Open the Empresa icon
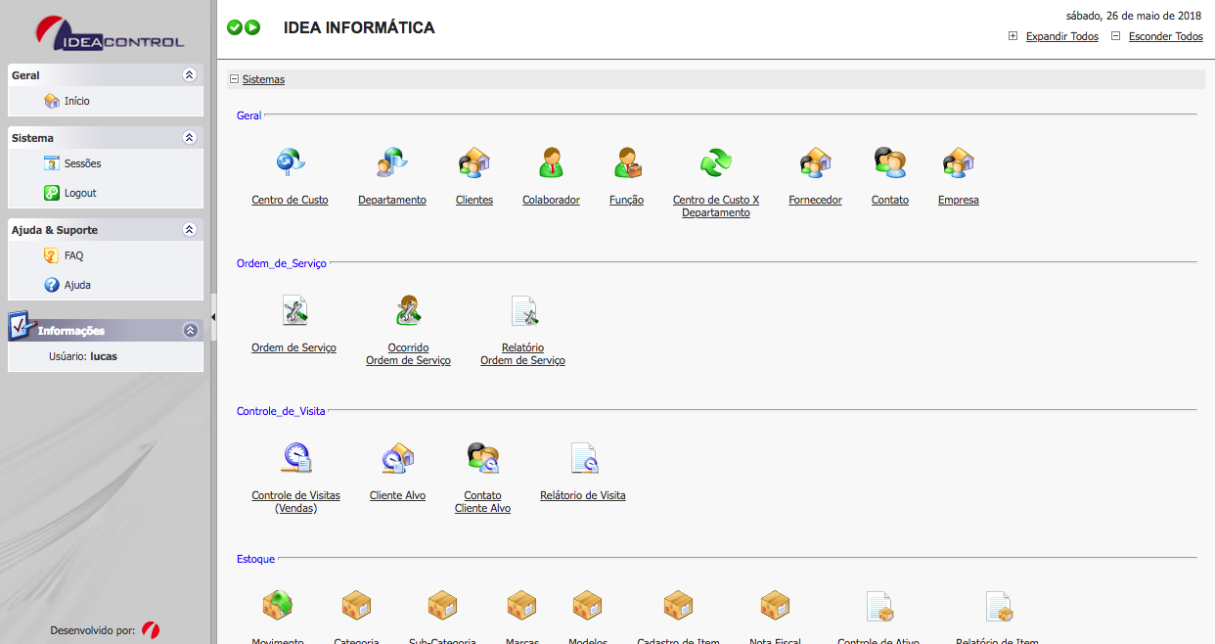The image size is (1215, 644). (959, 161)
